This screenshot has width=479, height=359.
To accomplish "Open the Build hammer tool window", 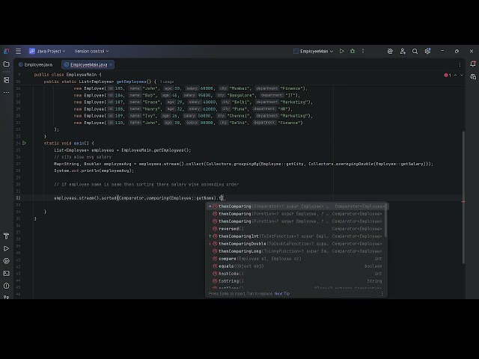I will [6, 236].
